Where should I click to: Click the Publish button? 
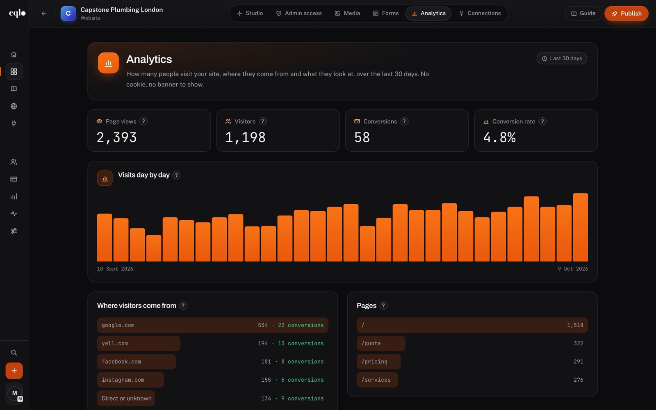point(626,14)
